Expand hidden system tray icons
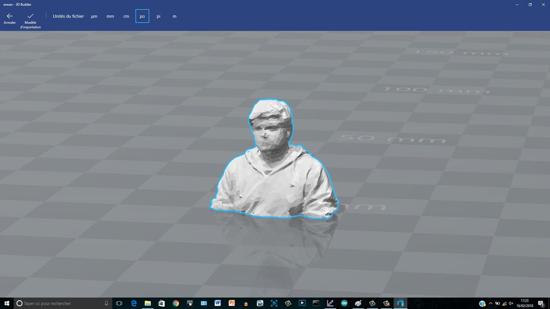550x309 pixels. point(491,303)
